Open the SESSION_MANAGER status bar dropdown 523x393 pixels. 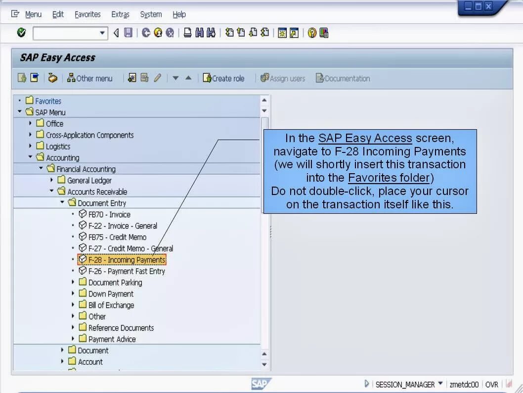pos(440,383)
